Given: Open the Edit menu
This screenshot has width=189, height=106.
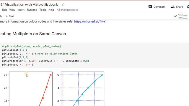Looking at the screenshot, I should click(x=4, y=10).
